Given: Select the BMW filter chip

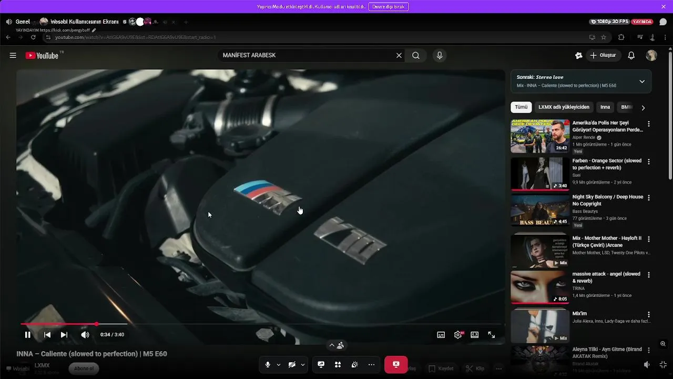Looking at the screenshot, I should pyautogui.click(x=626, y=107).
